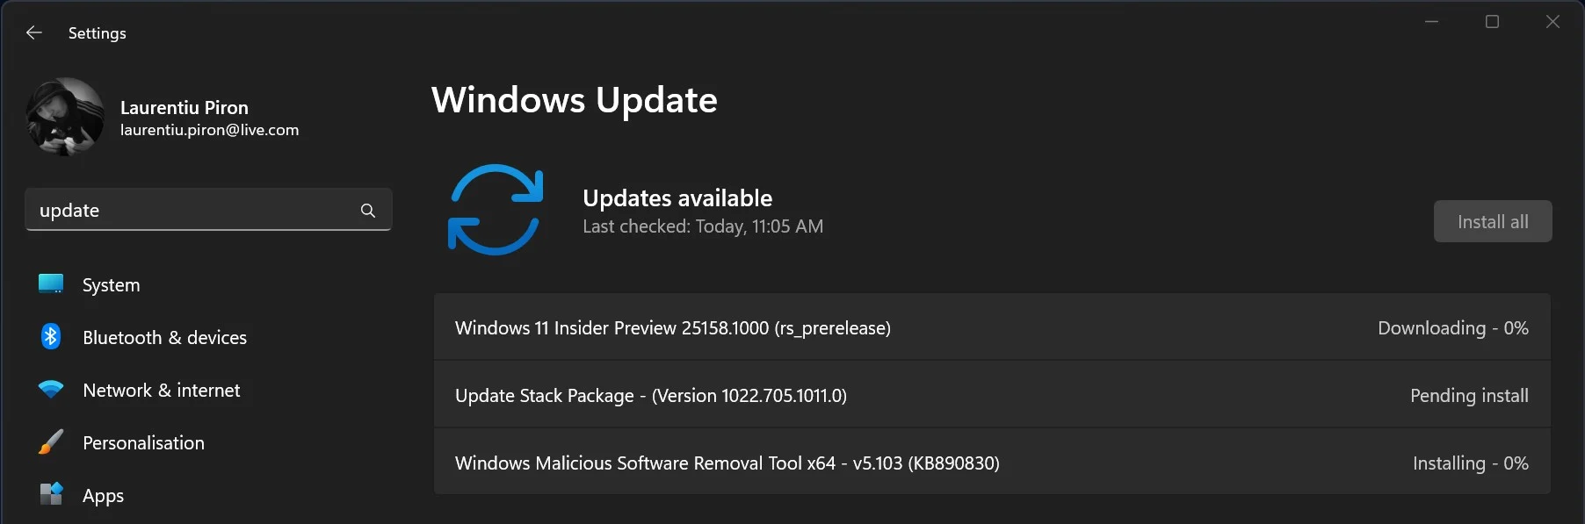Screen dimensions: 1585x524
Task: Click the user profile picture
Action: coord(66,117)
